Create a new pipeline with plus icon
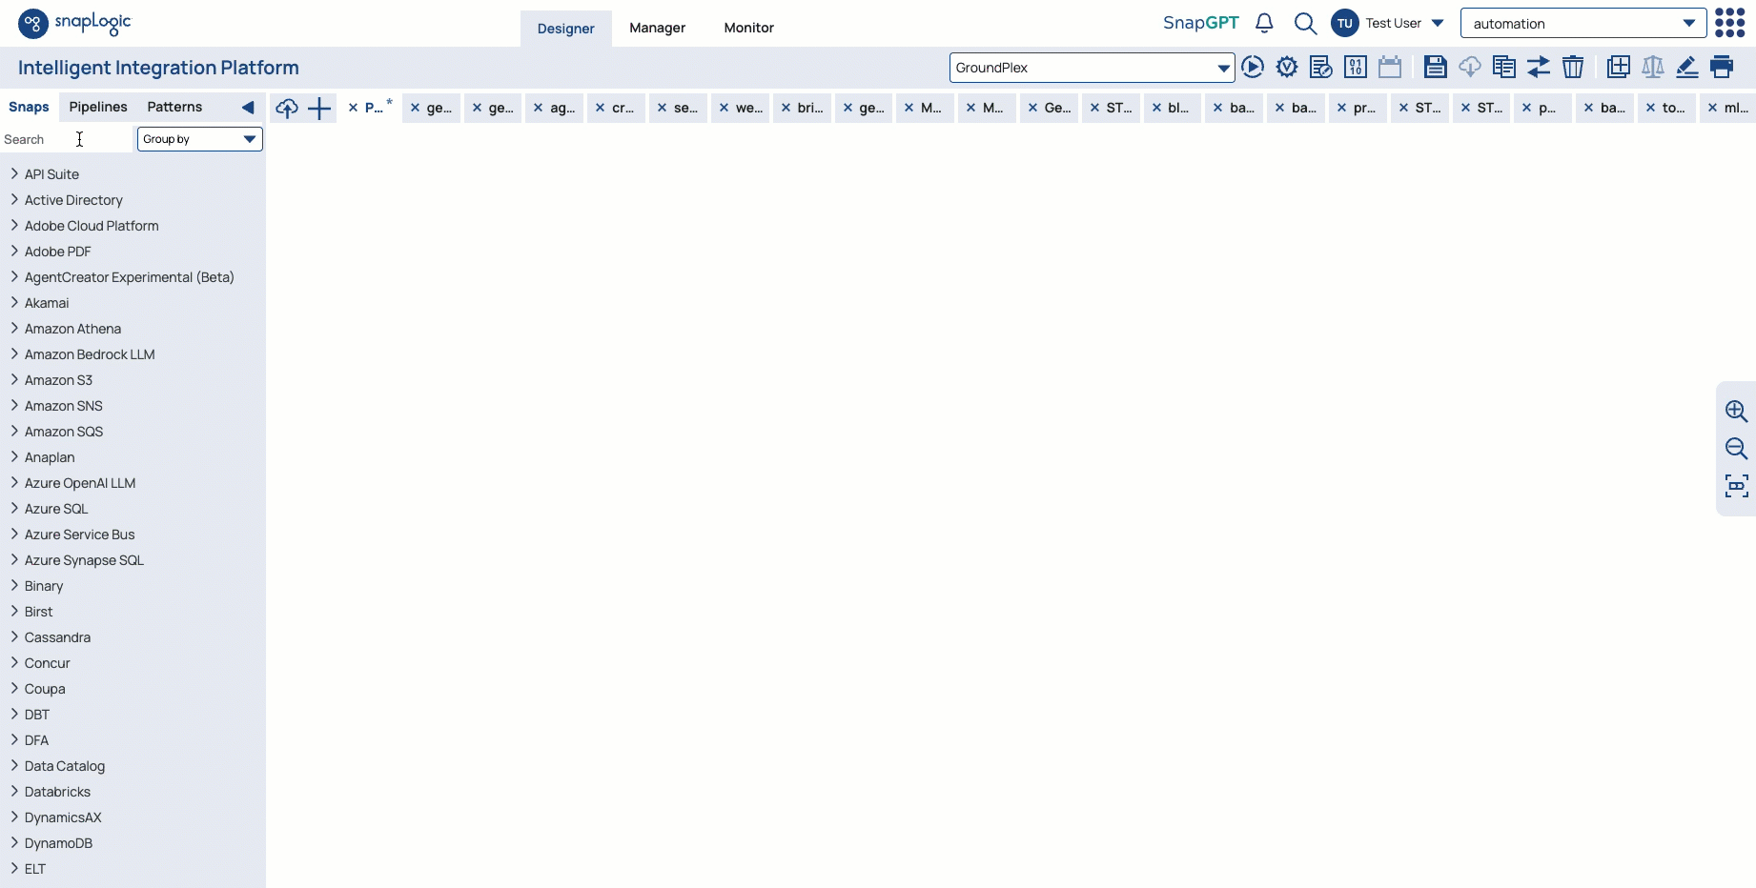 319,109
